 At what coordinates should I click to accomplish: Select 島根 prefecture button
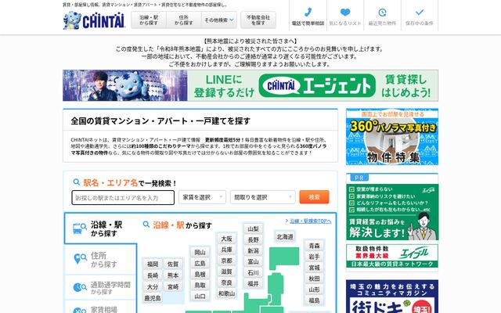200,275
